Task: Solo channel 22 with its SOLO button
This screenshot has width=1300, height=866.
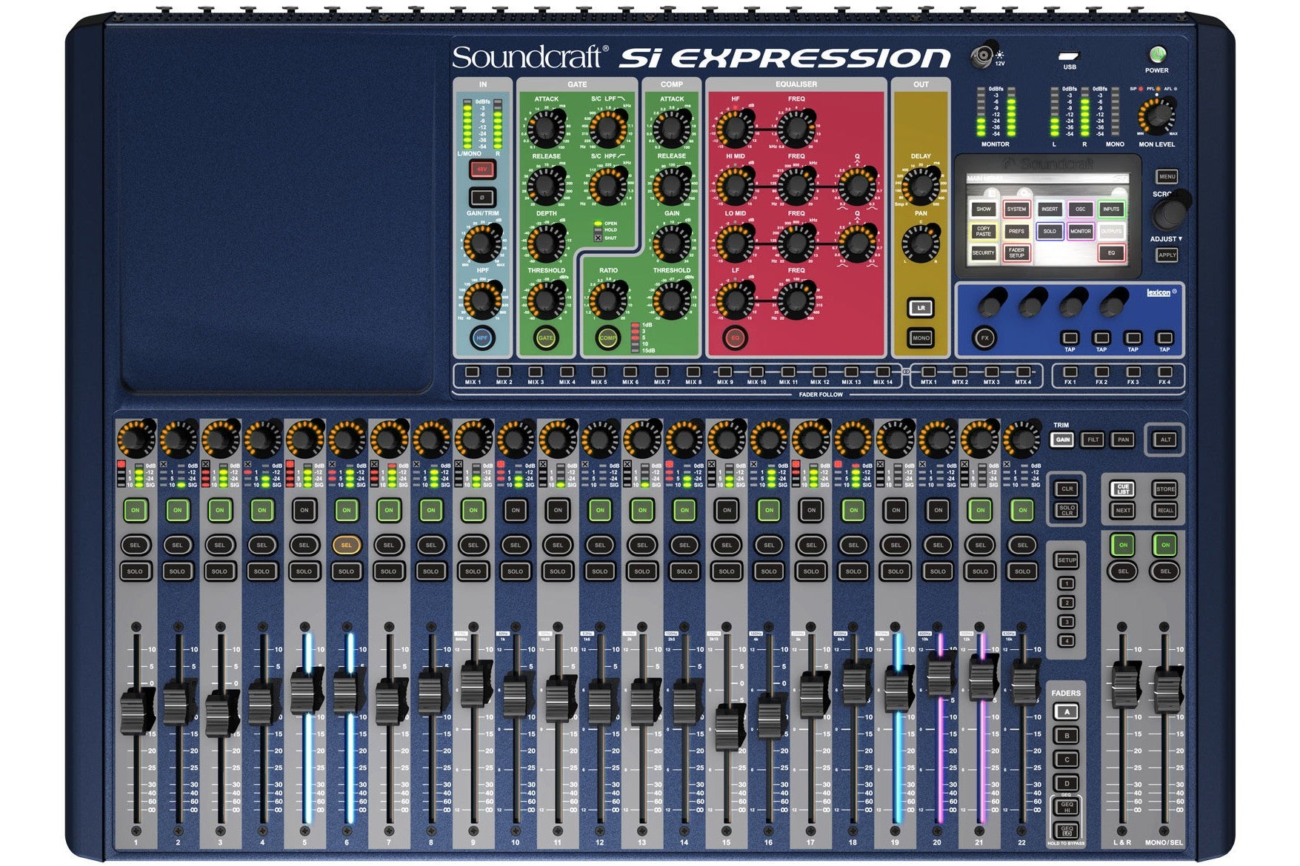Action: click(1022, 571)
